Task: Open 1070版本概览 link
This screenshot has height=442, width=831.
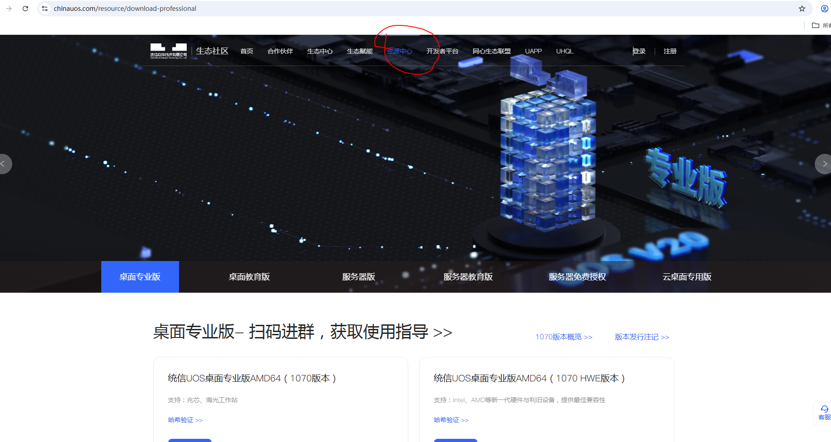Action: pos(564,337)
